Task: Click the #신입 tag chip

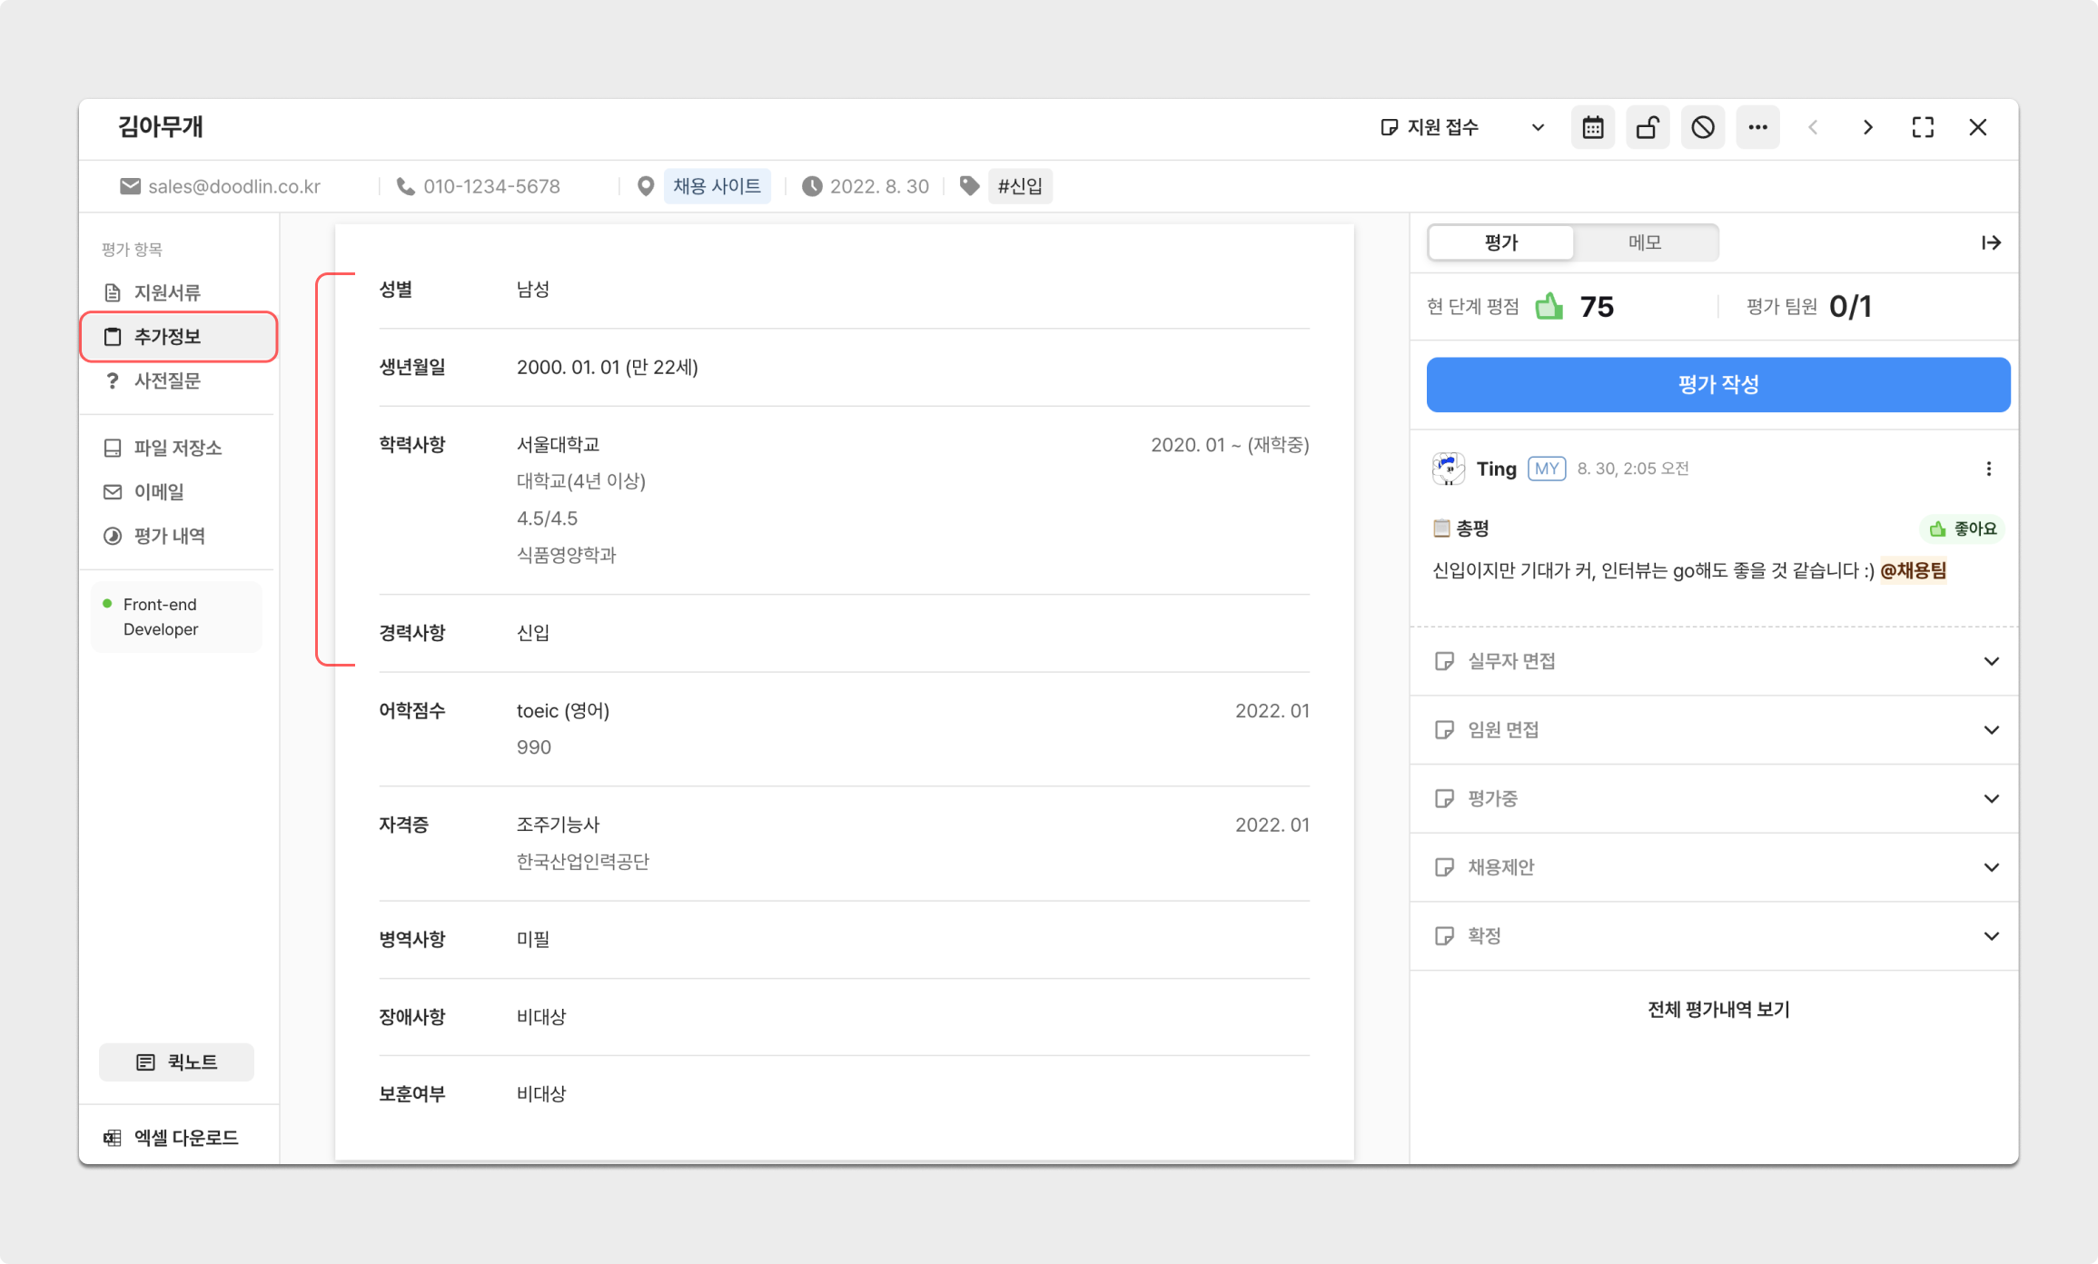Action: click(x=1019, y=186)
